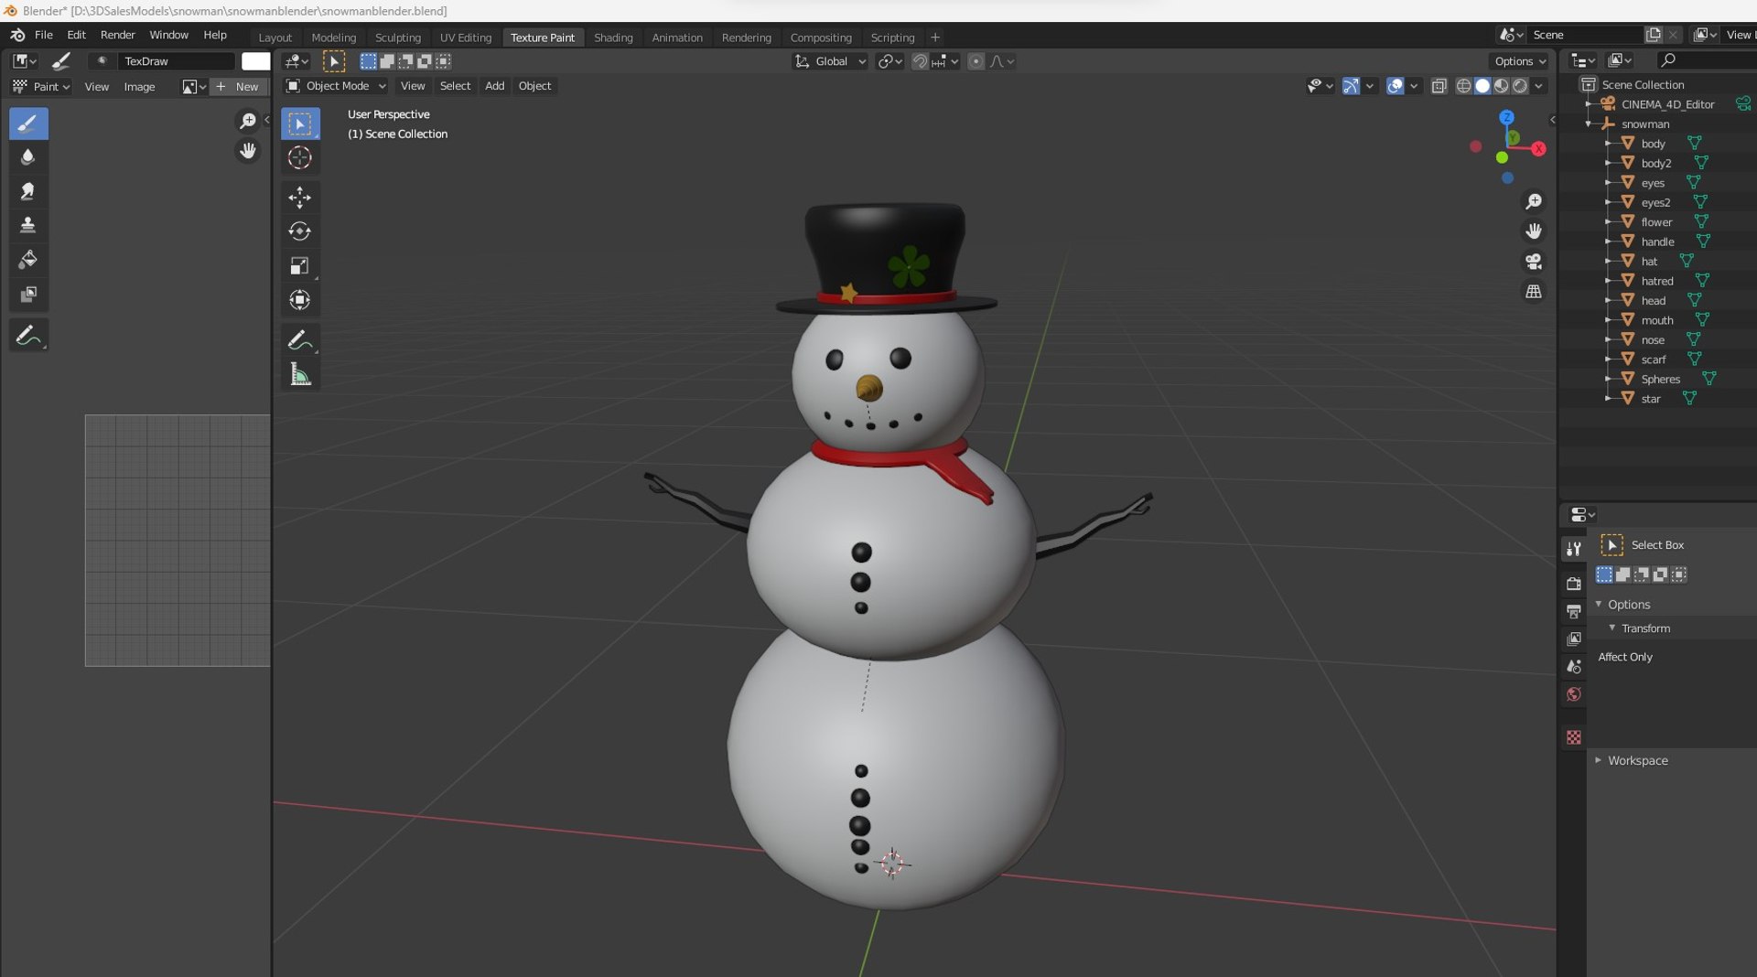Open World properties tab
Viewport: 1757px width, 977px height.
(1574, 694)
